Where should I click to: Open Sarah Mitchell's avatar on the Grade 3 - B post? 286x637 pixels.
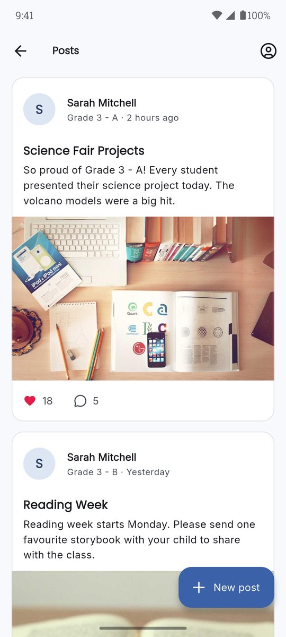coord(39,463)
